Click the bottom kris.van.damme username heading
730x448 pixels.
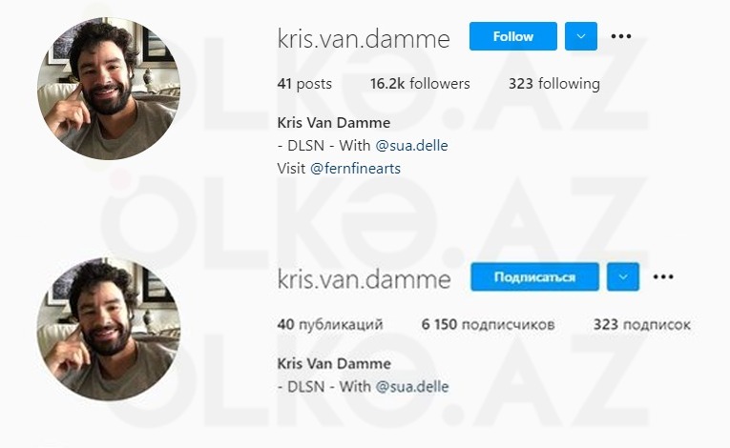click(365, 279)
